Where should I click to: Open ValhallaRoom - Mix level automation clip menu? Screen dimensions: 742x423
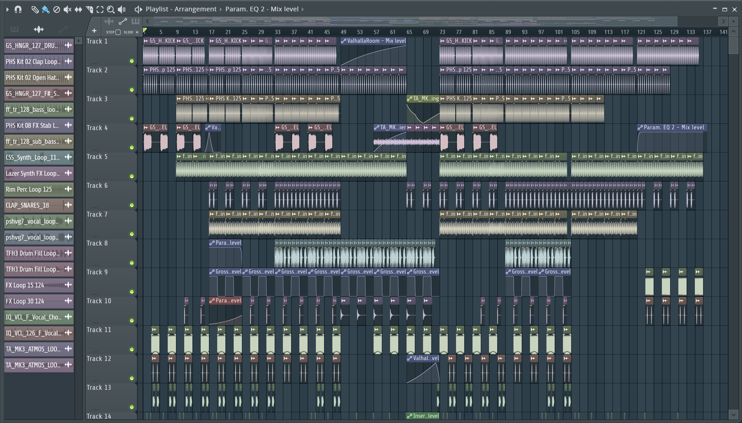344,41
